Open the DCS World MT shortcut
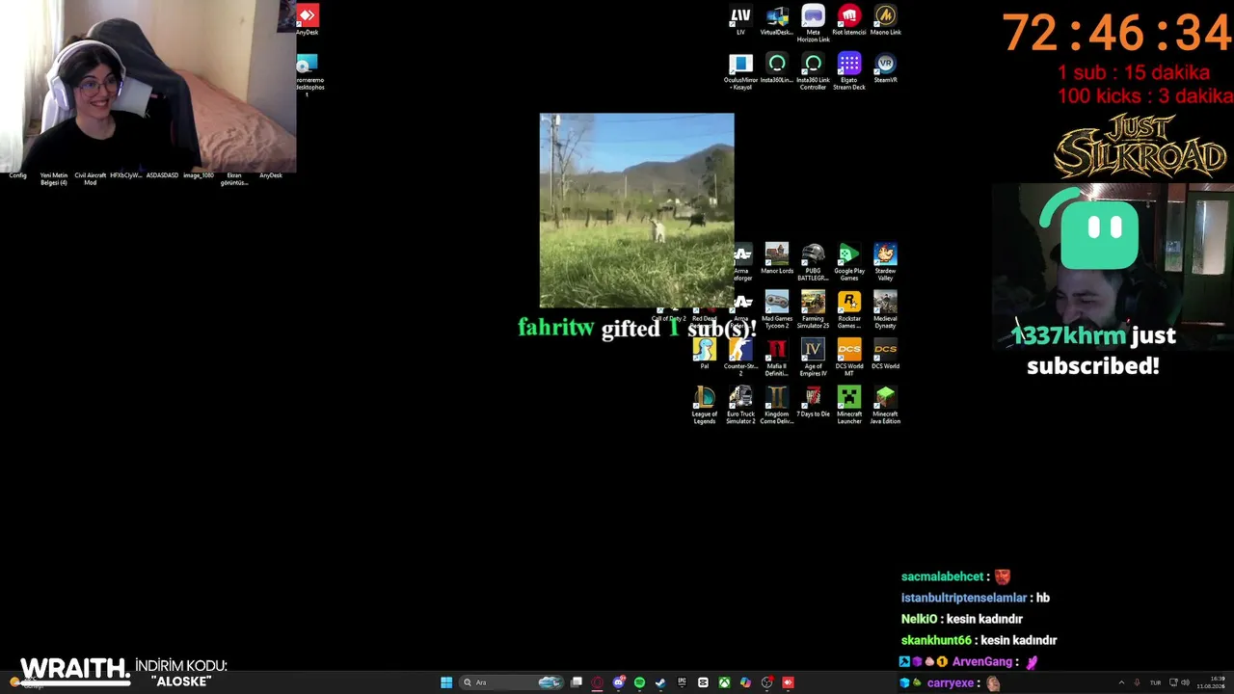The width and height of the screenshot is (1234, 694). pyautogui.click(x=849, y=357)
